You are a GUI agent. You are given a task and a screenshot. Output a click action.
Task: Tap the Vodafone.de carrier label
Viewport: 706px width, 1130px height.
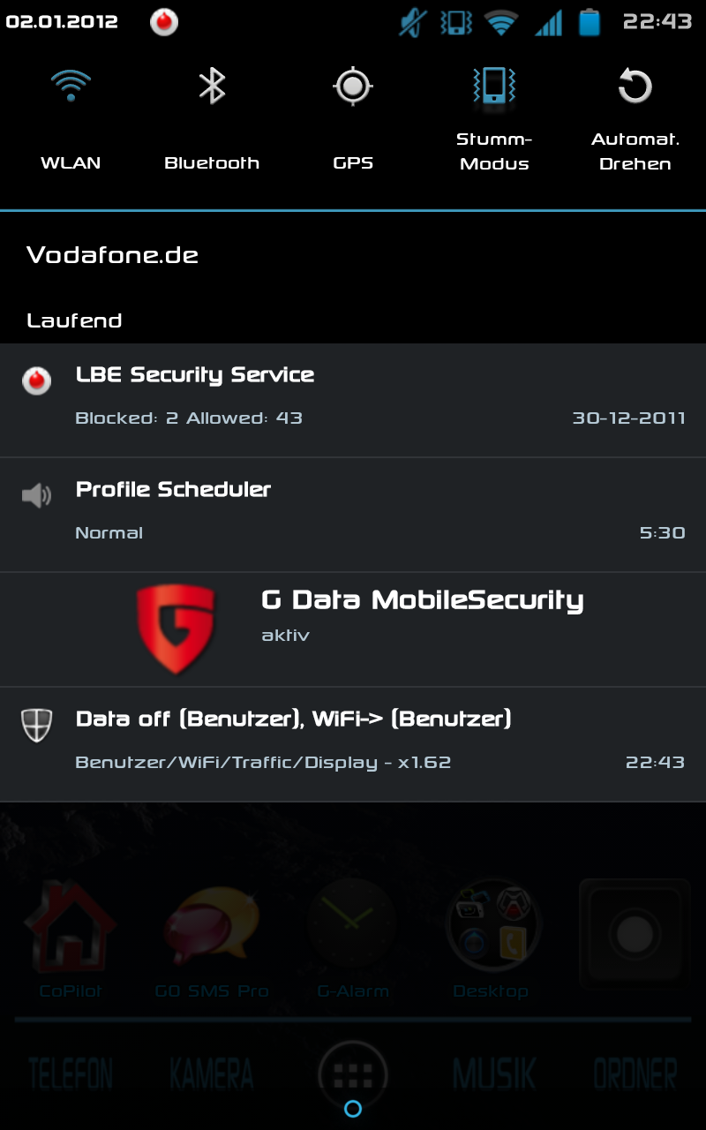point(113,255)
